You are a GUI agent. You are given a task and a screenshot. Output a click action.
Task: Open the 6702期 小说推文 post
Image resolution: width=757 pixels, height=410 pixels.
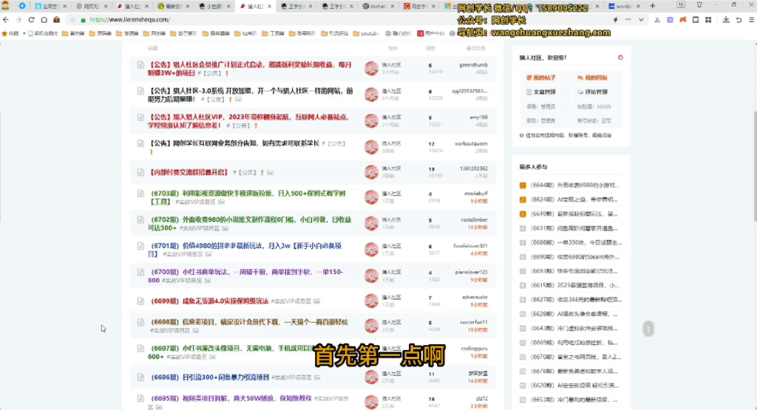(x=250, y=223)
